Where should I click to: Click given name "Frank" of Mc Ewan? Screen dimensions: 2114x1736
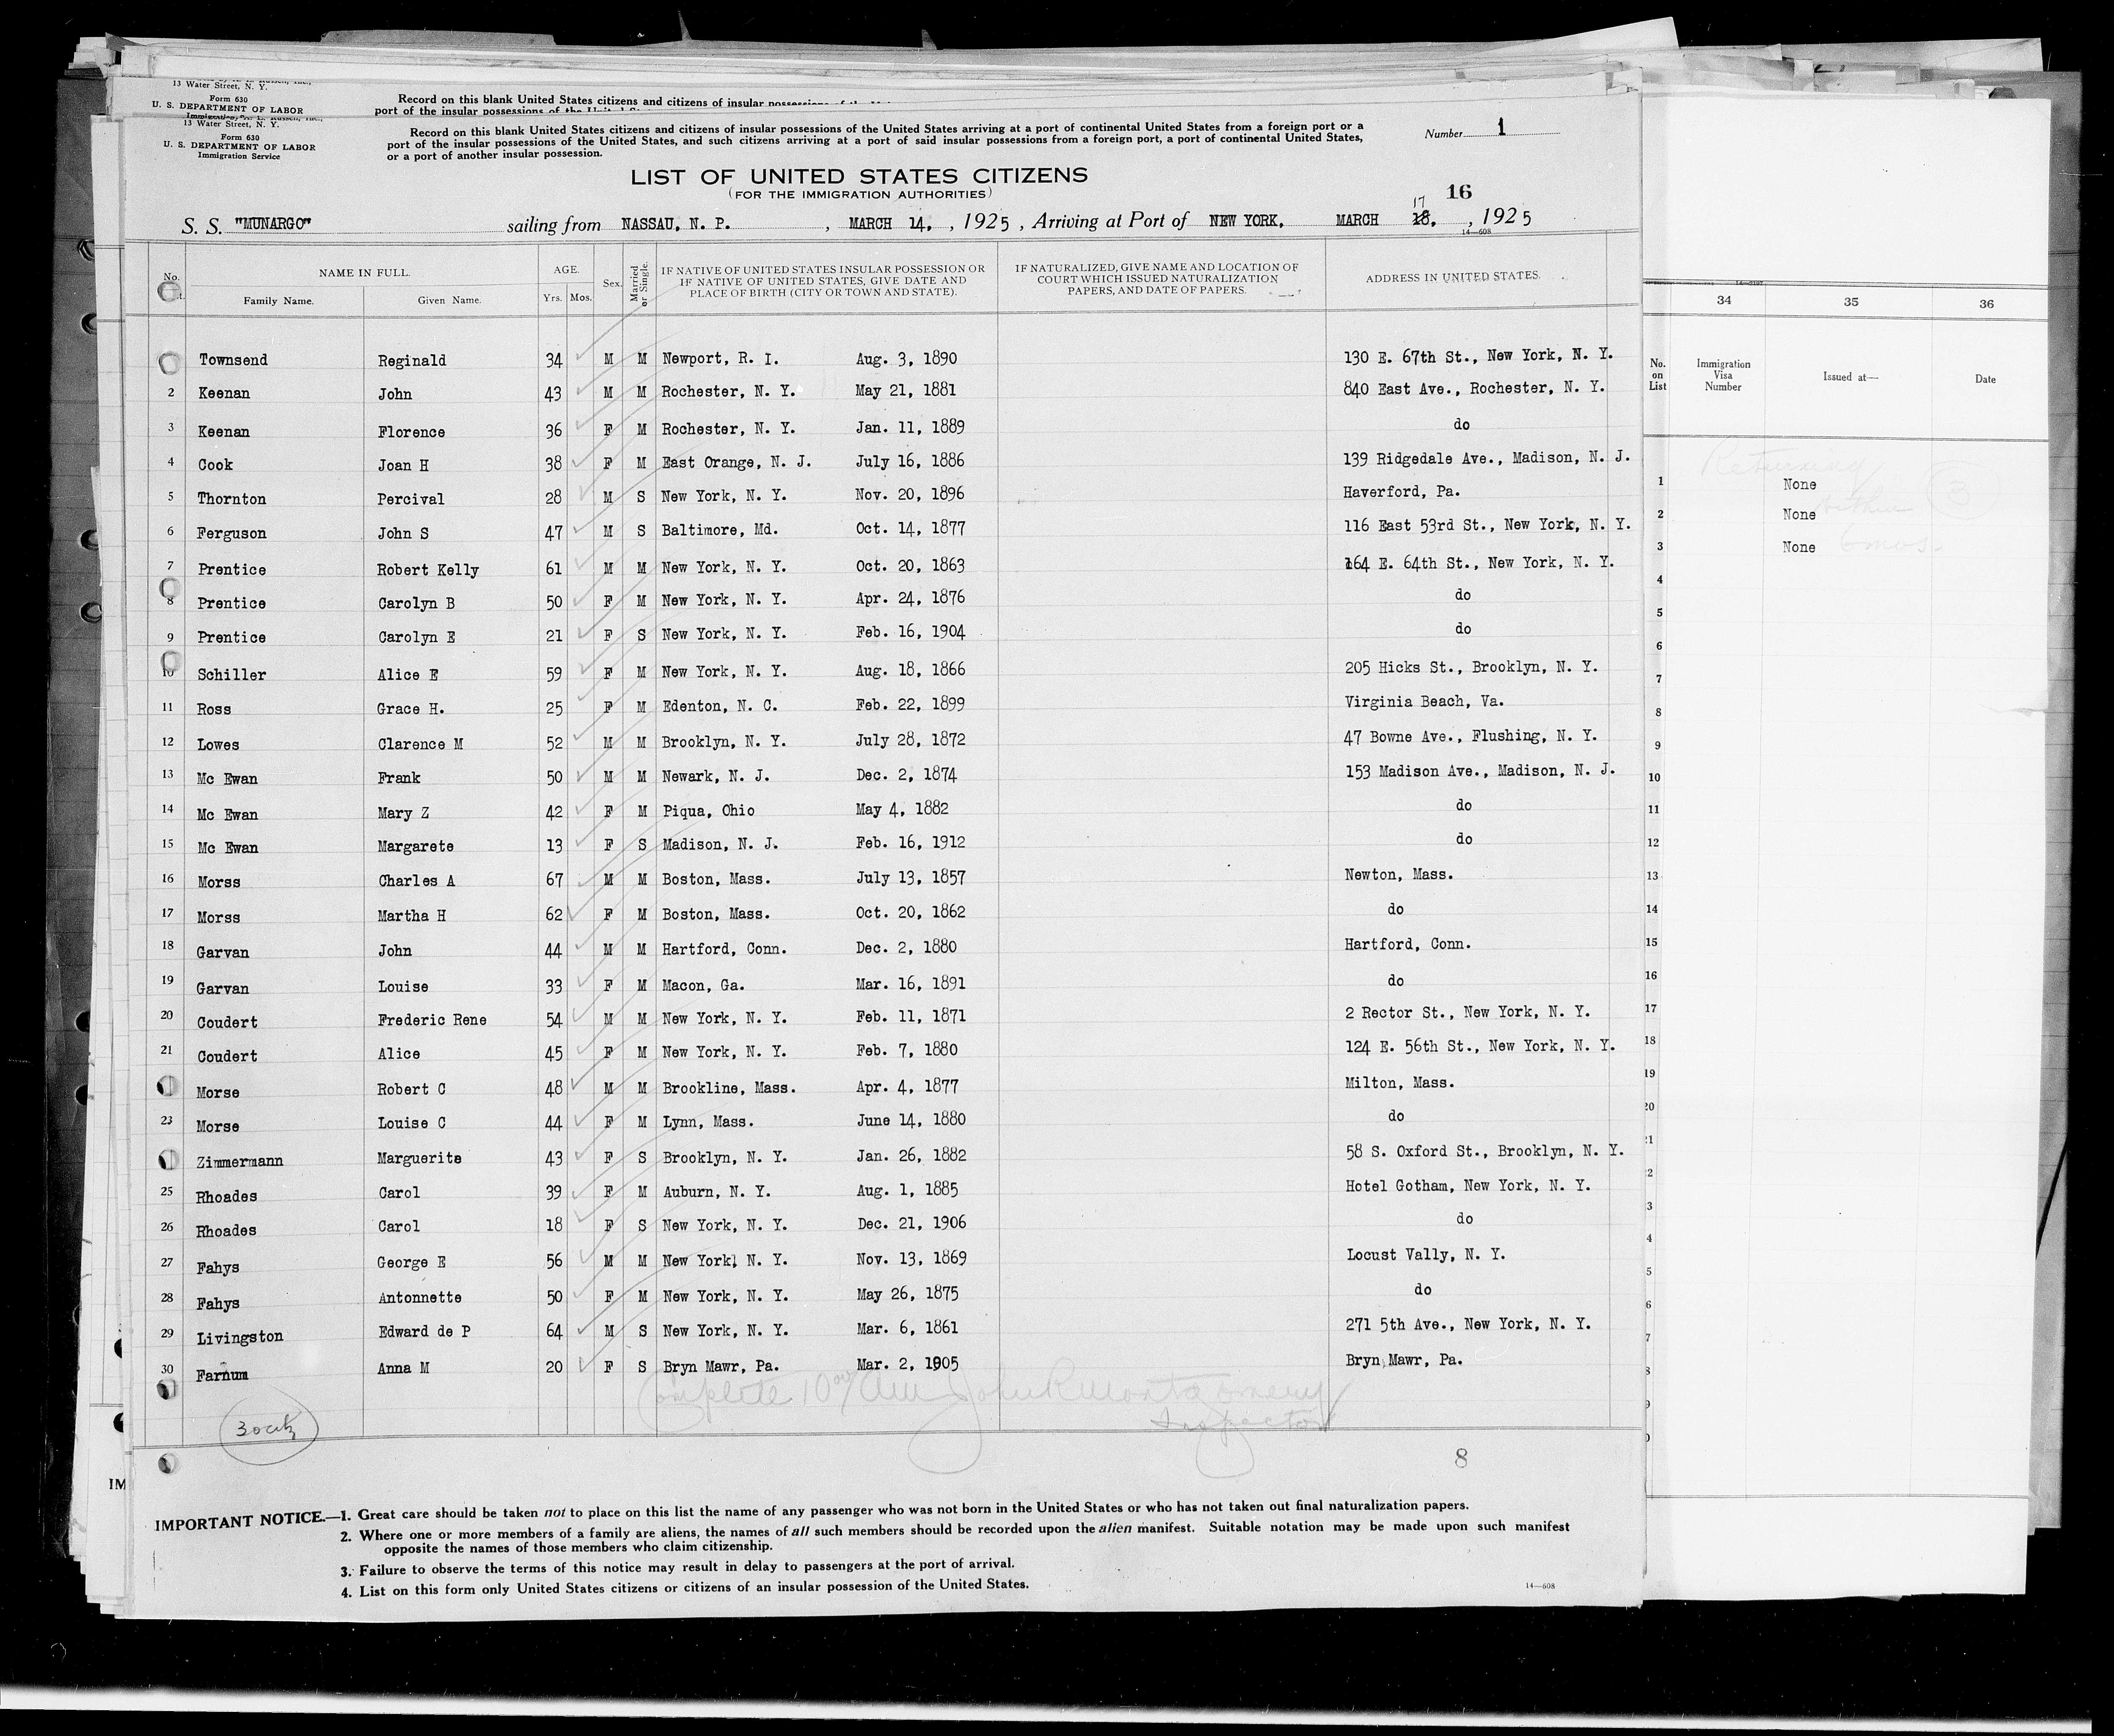(399, 778)
